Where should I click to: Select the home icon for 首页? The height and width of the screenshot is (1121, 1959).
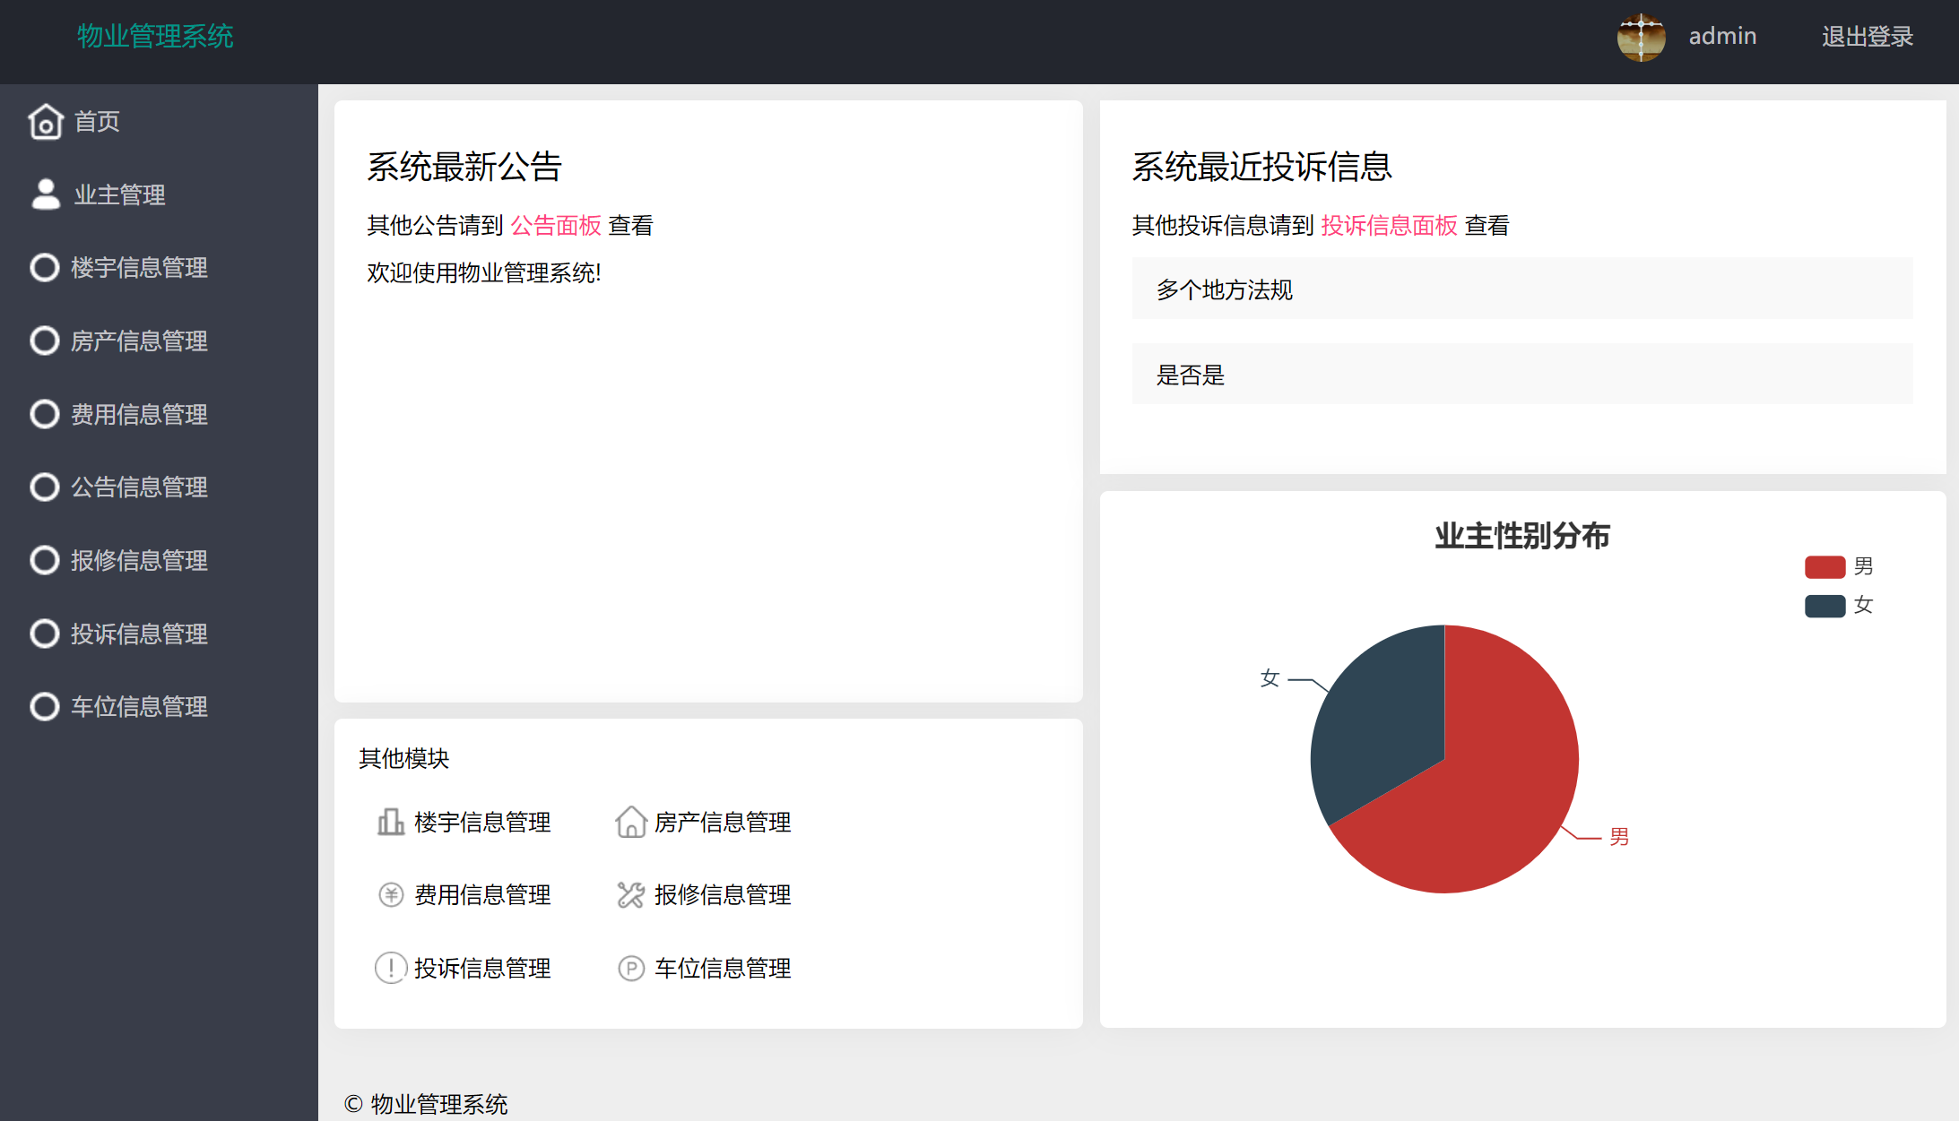(x=46, y=122)
